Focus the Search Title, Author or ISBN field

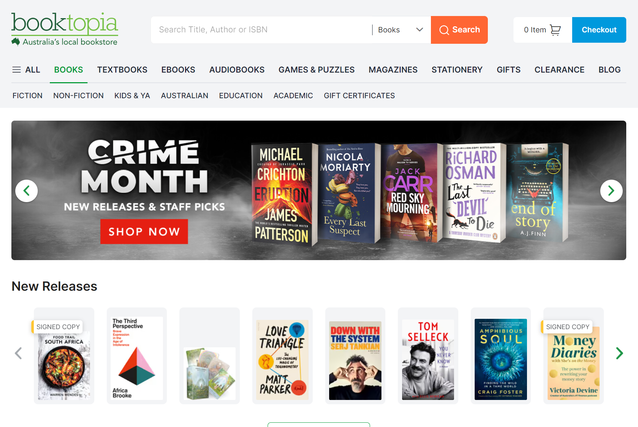[262, 30]
